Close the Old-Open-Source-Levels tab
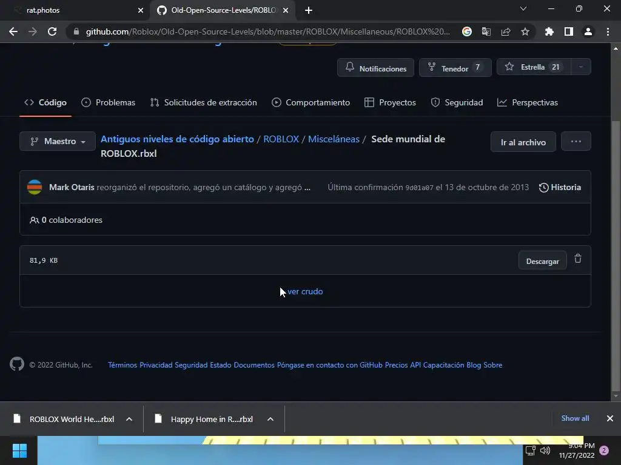The width and height of the screenshot is (621, 465). 286,10
